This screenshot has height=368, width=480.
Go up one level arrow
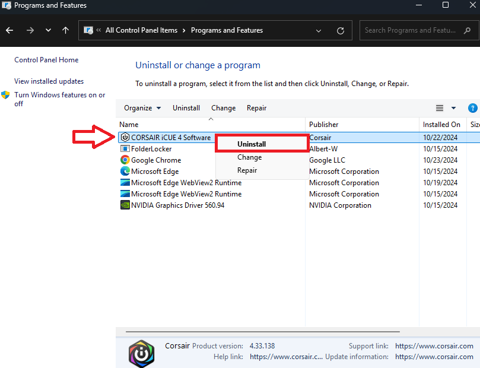click(x=65, y=30)
